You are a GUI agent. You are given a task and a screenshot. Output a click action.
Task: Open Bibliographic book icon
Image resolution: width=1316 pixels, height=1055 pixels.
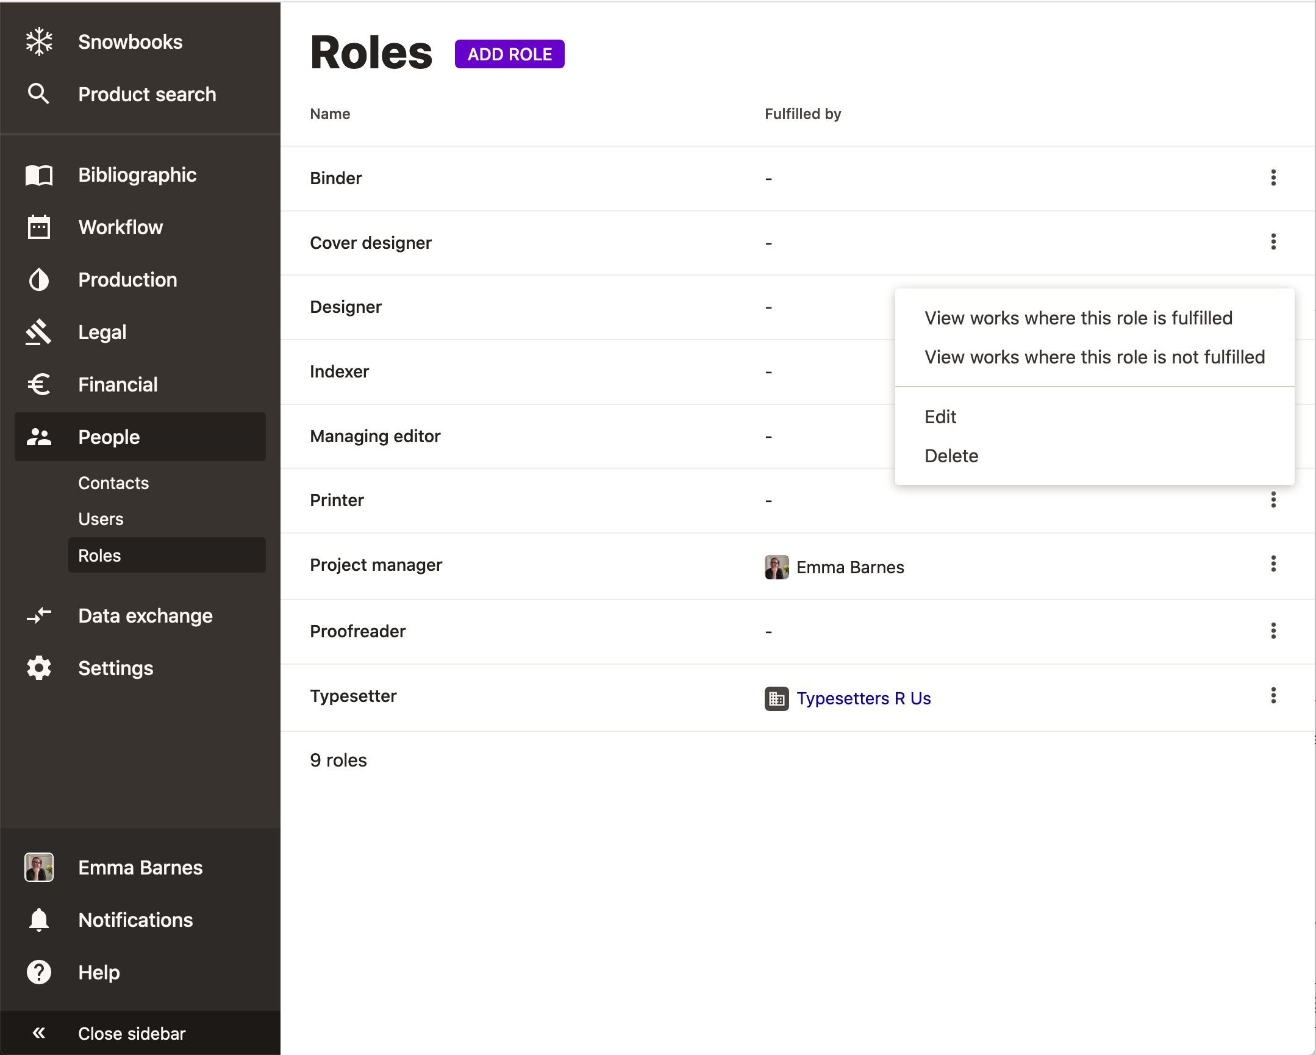pyautogui.click(x=39, y=175)
